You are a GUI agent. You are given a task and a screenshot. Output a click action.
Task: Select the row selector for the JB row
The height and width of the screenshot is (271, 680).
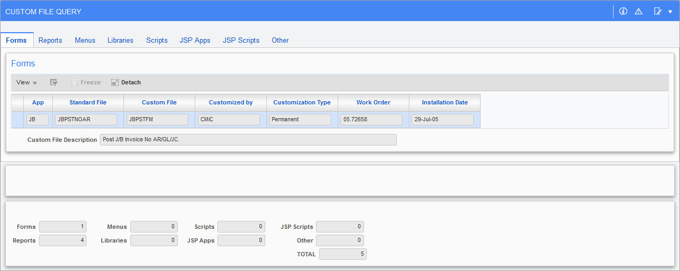17,120
